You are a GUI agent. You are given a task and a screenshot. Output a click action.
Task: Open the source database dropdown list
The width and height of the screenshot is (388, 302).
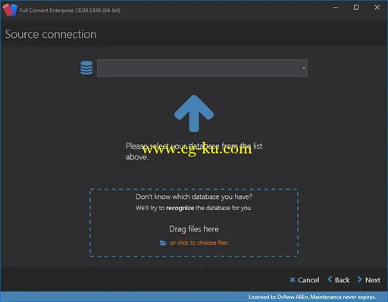click(x=202, y=68)
